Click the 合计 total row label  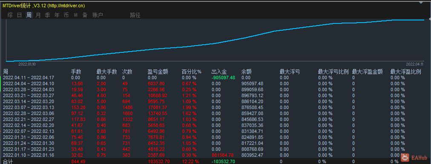(8, 161)
